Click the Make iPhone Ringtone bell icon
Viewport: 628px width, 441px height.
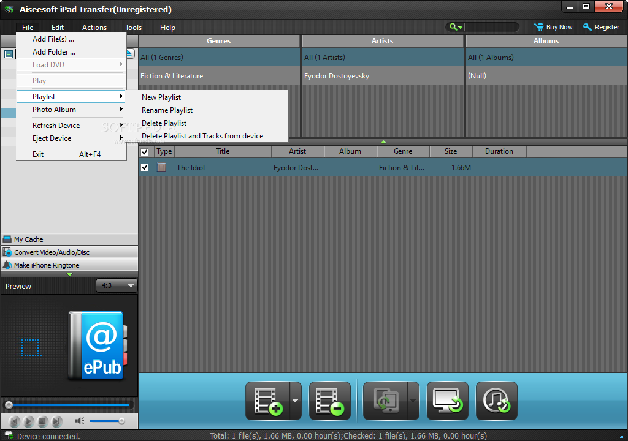pos(7,265)
